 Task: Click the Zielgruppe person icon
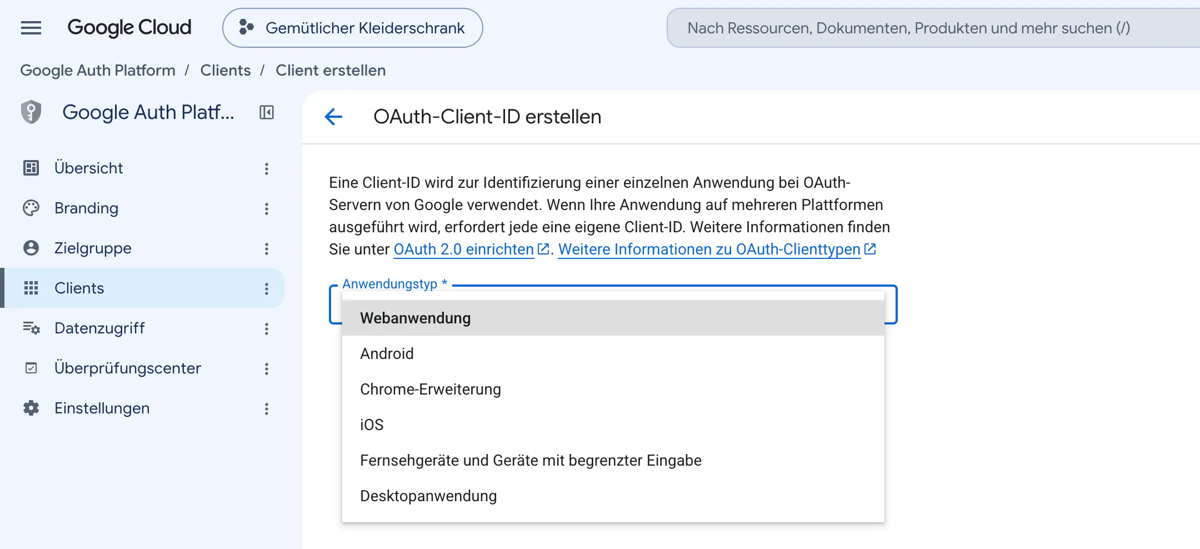(x=31, y=248)
